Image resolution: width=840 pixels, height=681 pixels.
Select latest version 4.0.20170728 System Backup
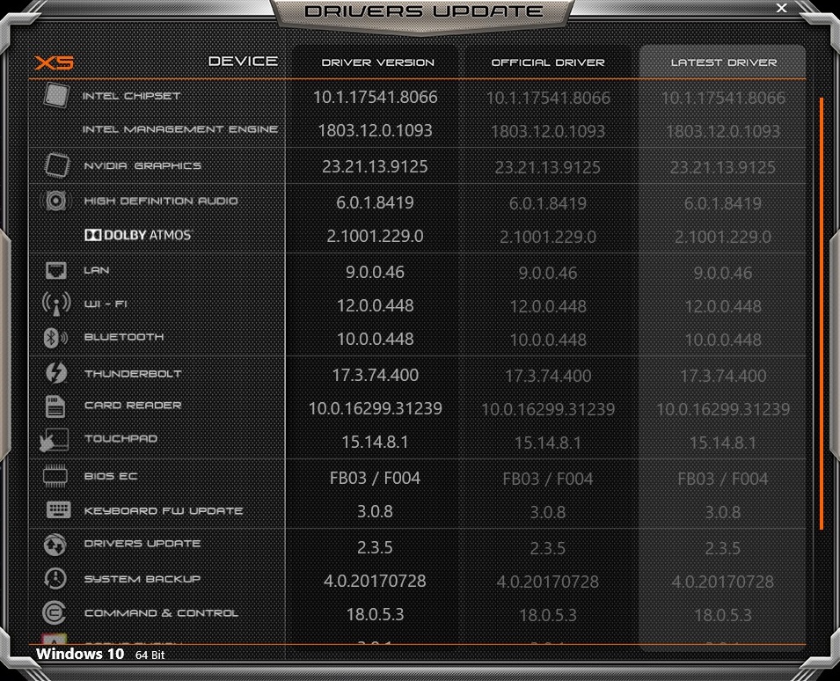(x=723, y=582)
